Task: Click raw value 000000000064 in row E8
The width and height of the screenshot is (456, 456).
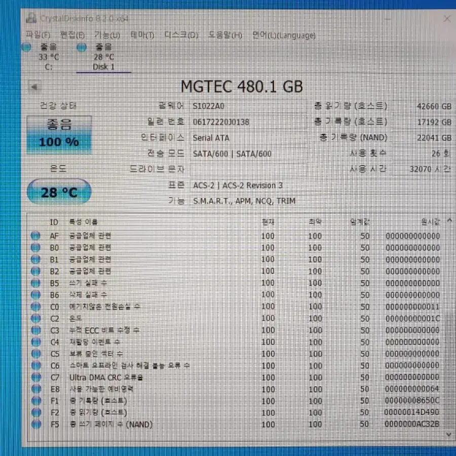Action: point(412,389)
